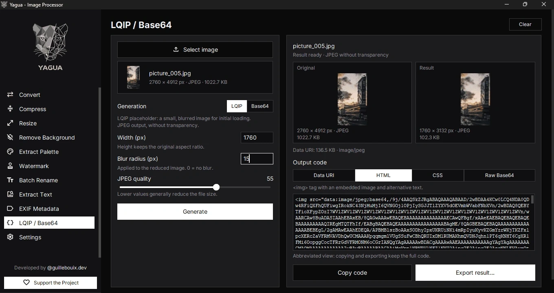Click the '1022.7 KB' size under Original preview

tap(308, 138)
